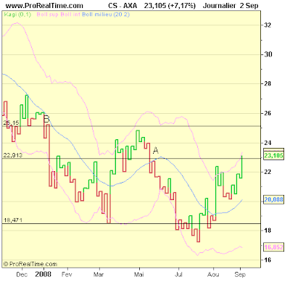Select the Boll inf legend label
The width and height of the screenshot is (290, 290).
point(70,14)
